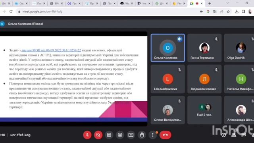Close the active Google Meet tab
This screenshot has width=254, height=143.
[x=202, y=4]
